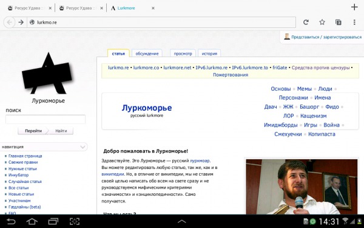Bookmark this page with the star icon
The width and height of the screenshot is (364, 228).
coord(322,22)
